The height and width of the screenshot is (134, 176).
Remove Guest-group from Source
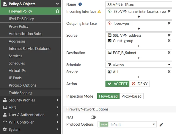pyautogui.click(x=169, y=41)
